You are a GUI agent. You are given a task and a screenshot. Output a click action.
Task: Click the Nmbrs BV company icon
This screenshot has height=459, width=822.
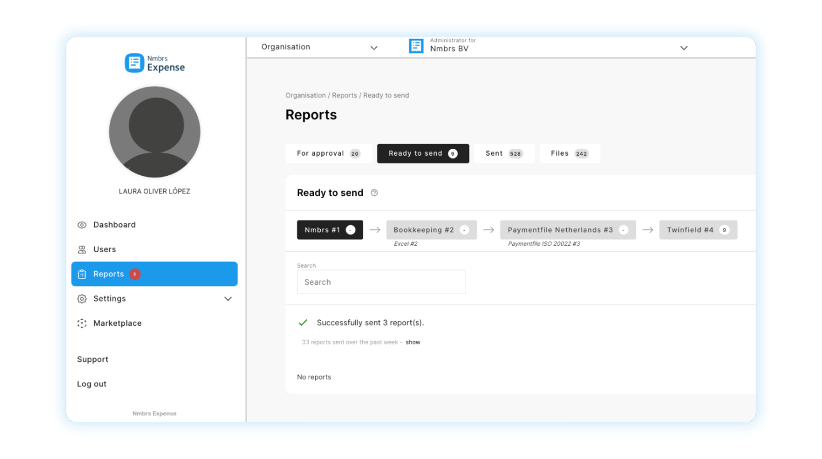coord(416,47)
